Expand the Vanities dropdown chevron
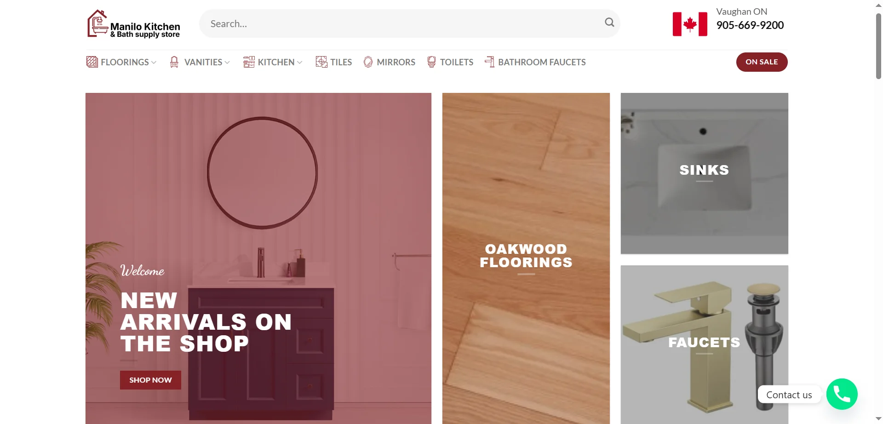This screenshot has width=883, height=424. pos(227,62)
